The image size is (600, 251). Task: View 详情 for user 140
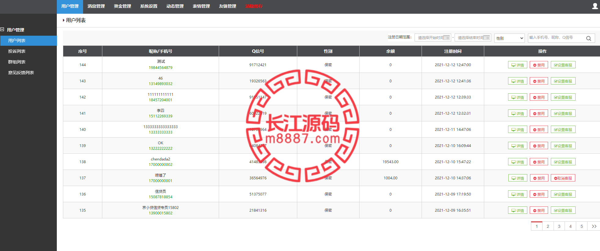(x=518, y=130)
